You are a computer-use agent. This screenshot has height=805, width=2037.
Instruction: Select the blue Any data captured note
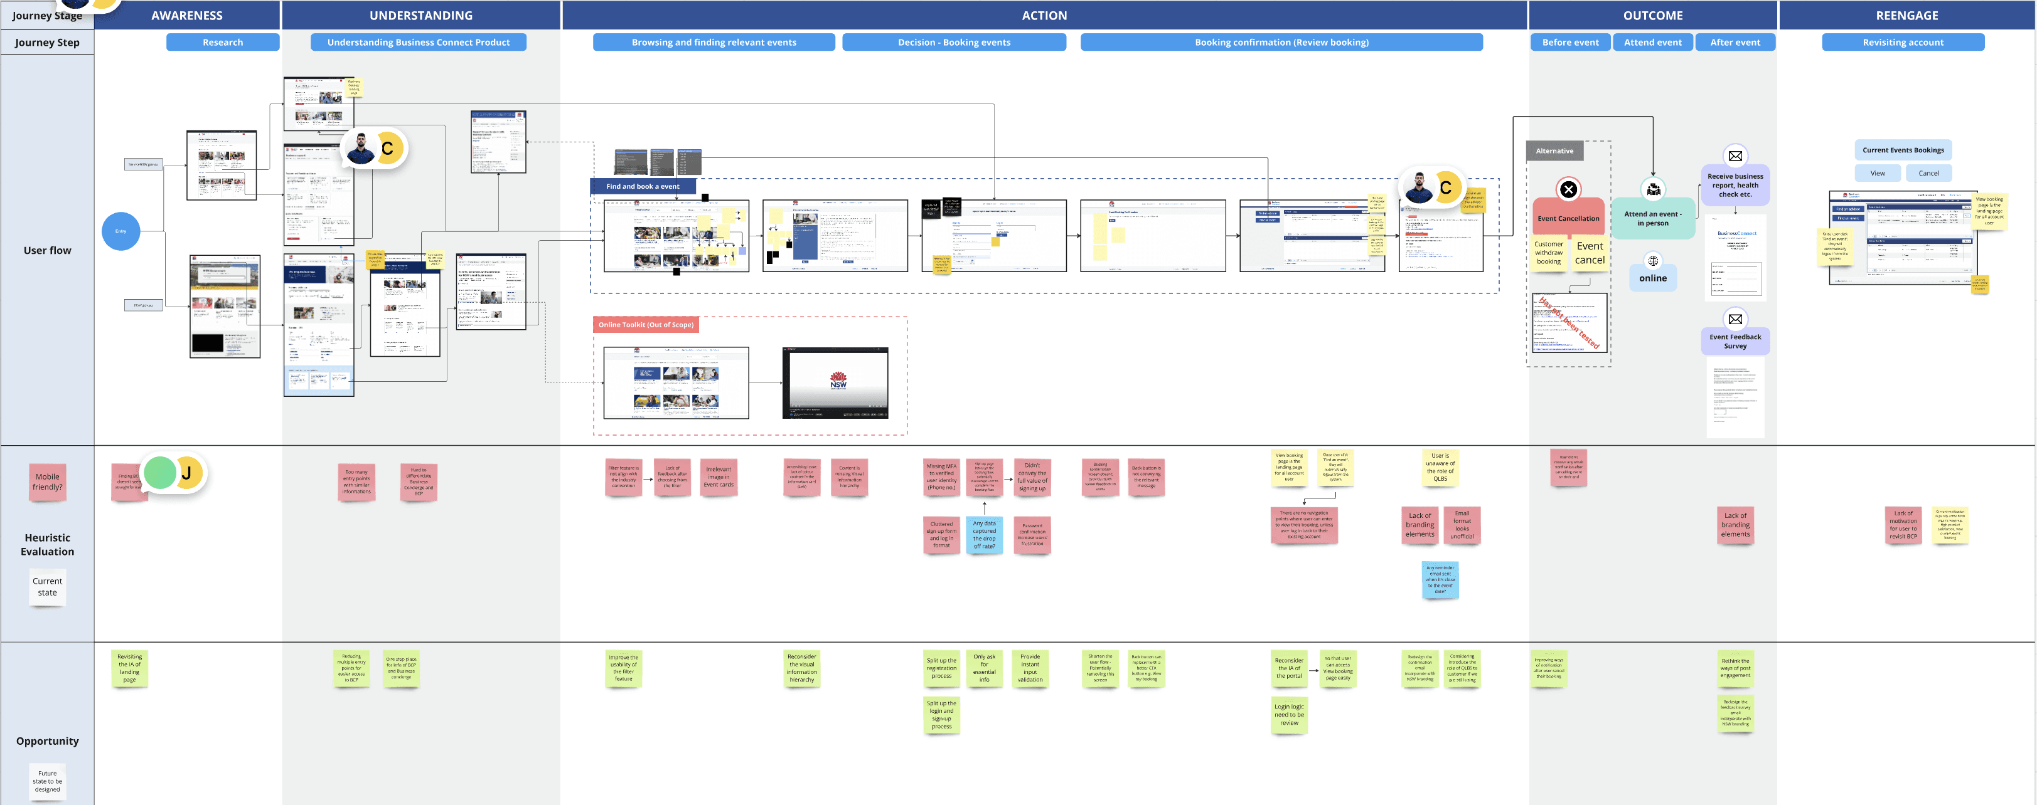985,535
